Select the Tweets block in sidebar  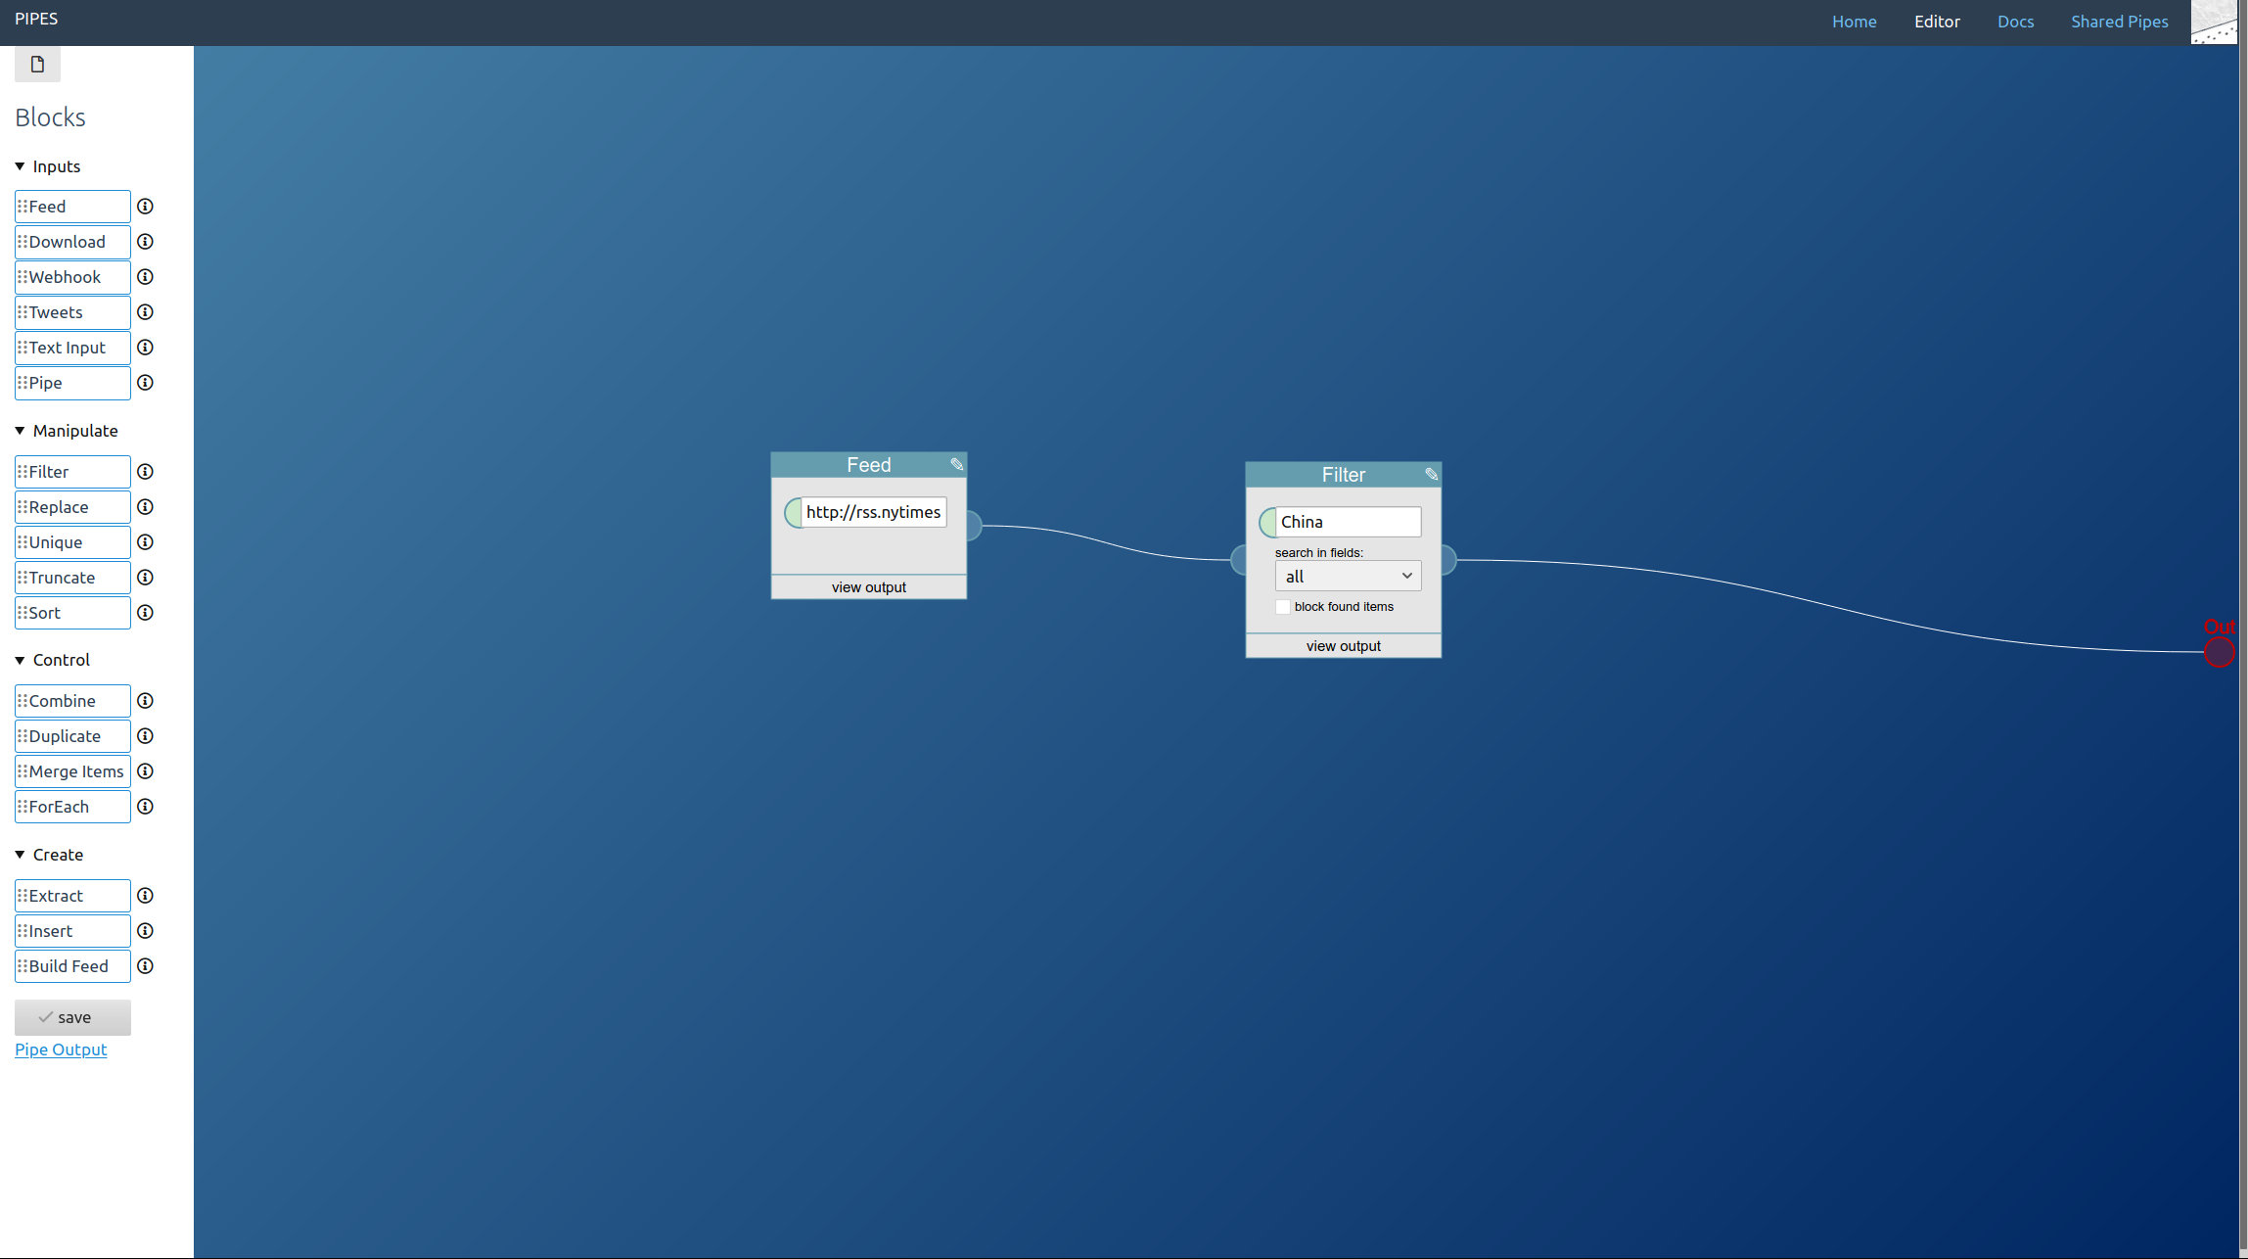point(72,312)
